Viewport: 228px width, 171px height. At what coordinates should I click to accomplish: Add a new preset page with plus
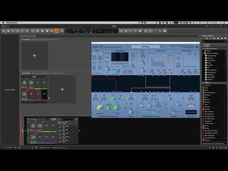[34, 56]
